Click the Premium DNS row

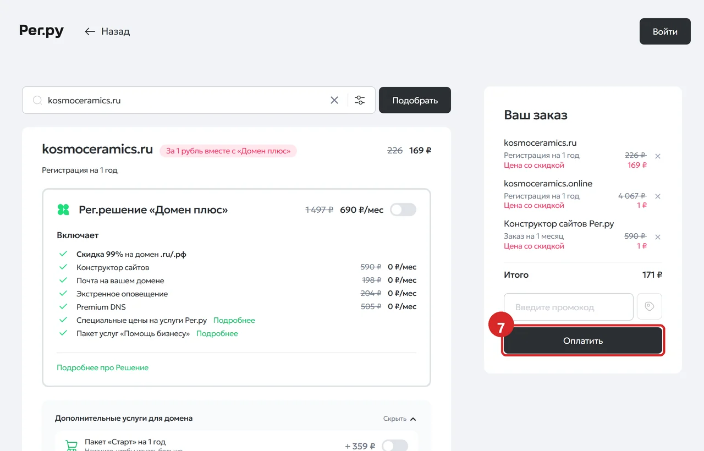(x=238, y=307)
